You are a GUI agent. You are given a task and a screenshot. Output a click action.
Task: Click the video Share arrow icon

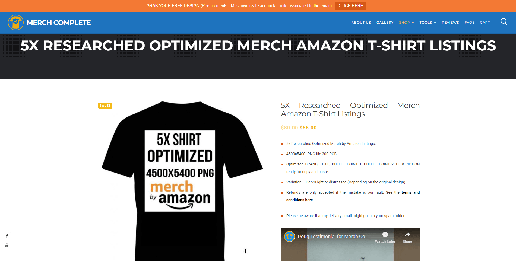pyautogui.click(x=407, y=234)
